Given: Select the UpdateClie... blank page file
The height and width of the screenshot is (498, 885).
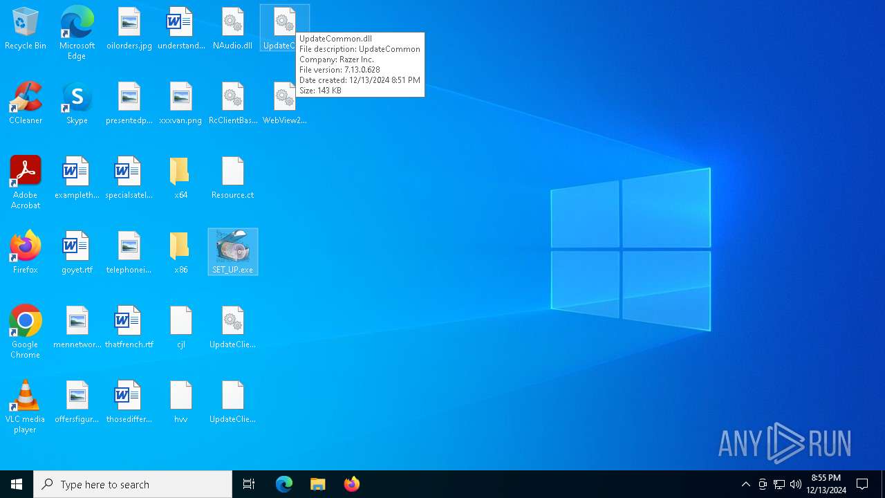Looking at the screenshot, I should pos(233,402).
